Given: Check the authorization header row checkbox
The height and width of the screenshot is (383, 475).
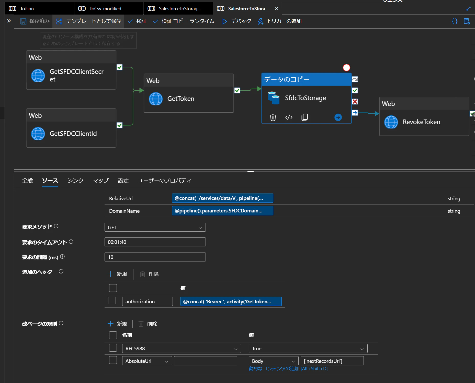Looking at the screenshot, I should pyautogui.click(x=112, y=301).
